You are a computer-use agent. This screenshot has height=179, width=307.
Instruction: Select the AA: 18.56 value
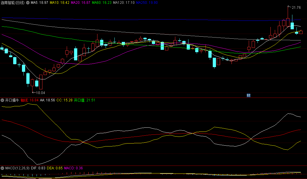pos(47,100)
